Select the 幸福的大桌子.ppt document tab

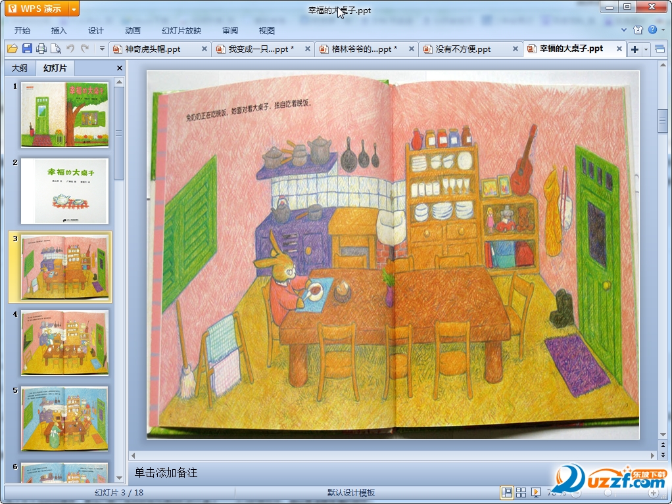pyautogui.click(x=571, y=49)
